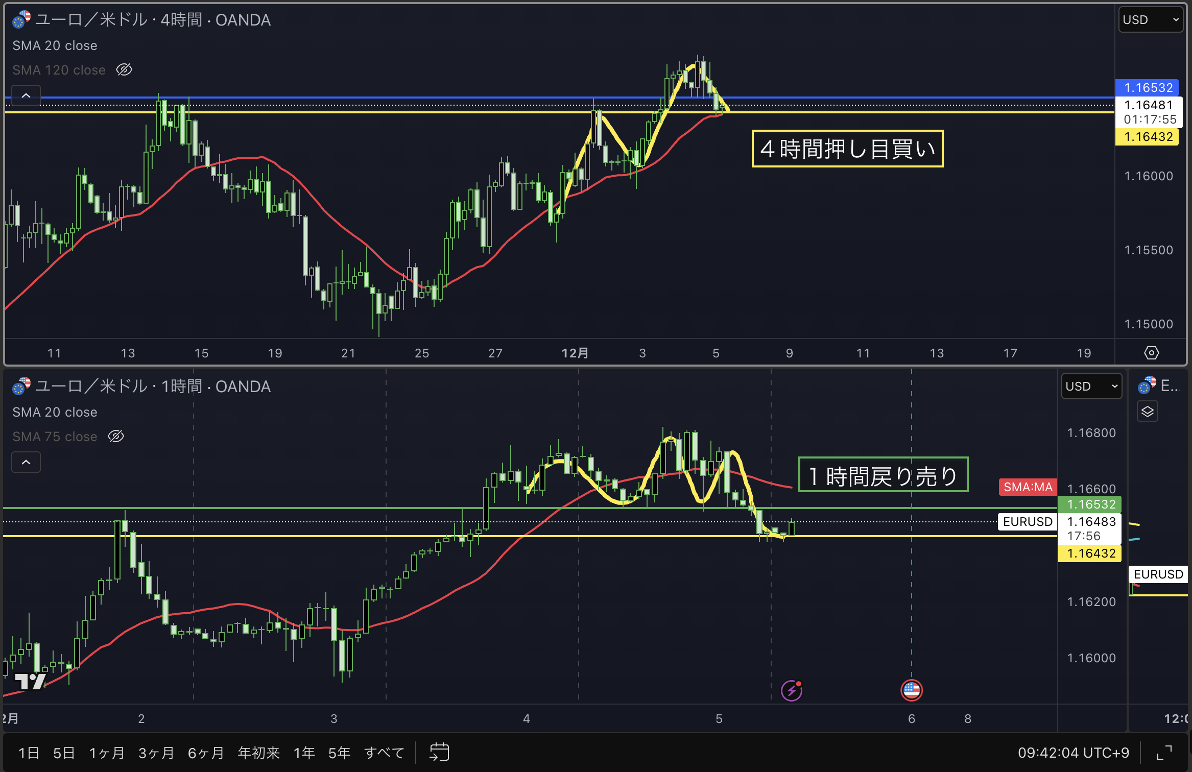The image size is (1192, 772).
Task: Switch to the 年初来 range
Action: [258, 753]
